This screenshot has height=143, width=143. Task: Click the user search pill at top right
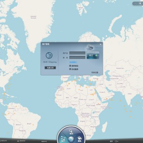(138, 4)
